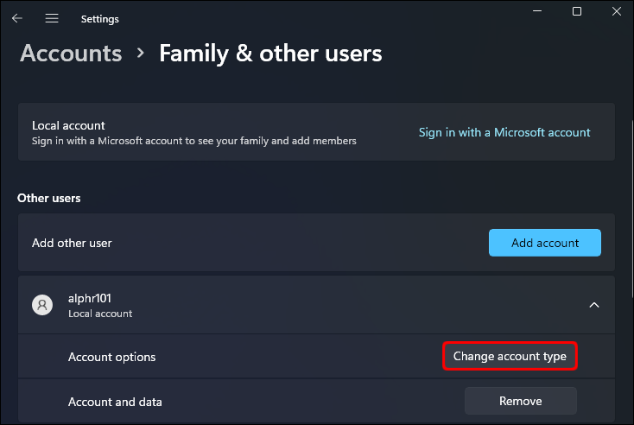The height and width of the screenshot is (425, 634).
Task: Minimize the Settings window
Action: coord(538,11)
